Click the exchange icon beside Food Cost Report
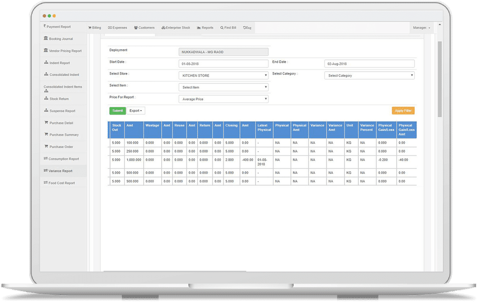The height and width of the screenshot is (302, 479). pos(45,182)
